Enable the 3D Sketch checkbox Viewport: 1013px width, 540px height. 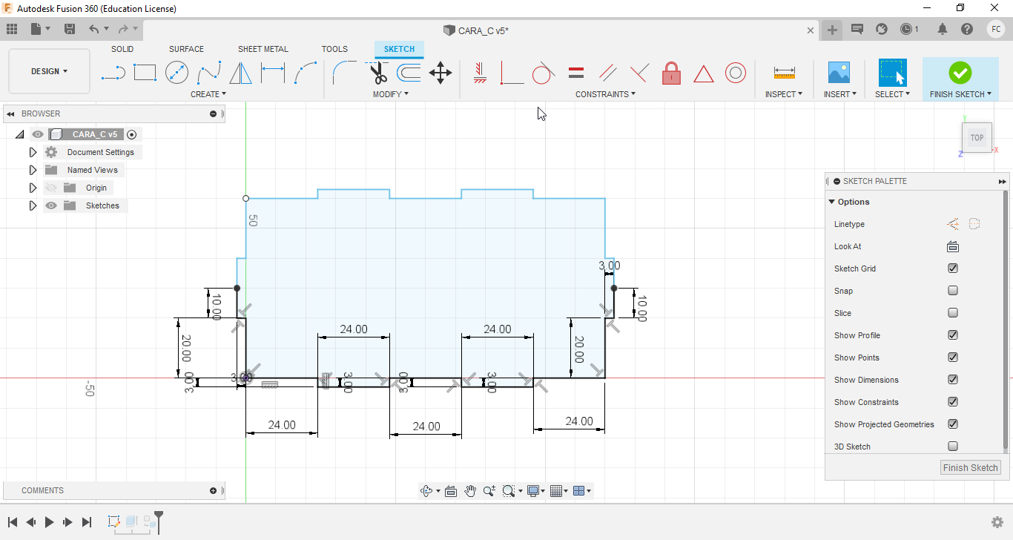click(x=953, y=447)
